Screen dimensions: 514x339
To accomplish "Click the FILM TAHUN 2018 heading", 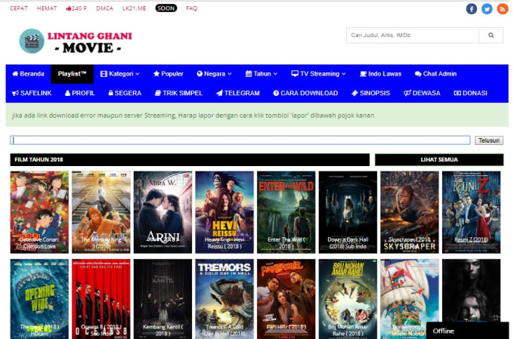I will click(39, 159).
